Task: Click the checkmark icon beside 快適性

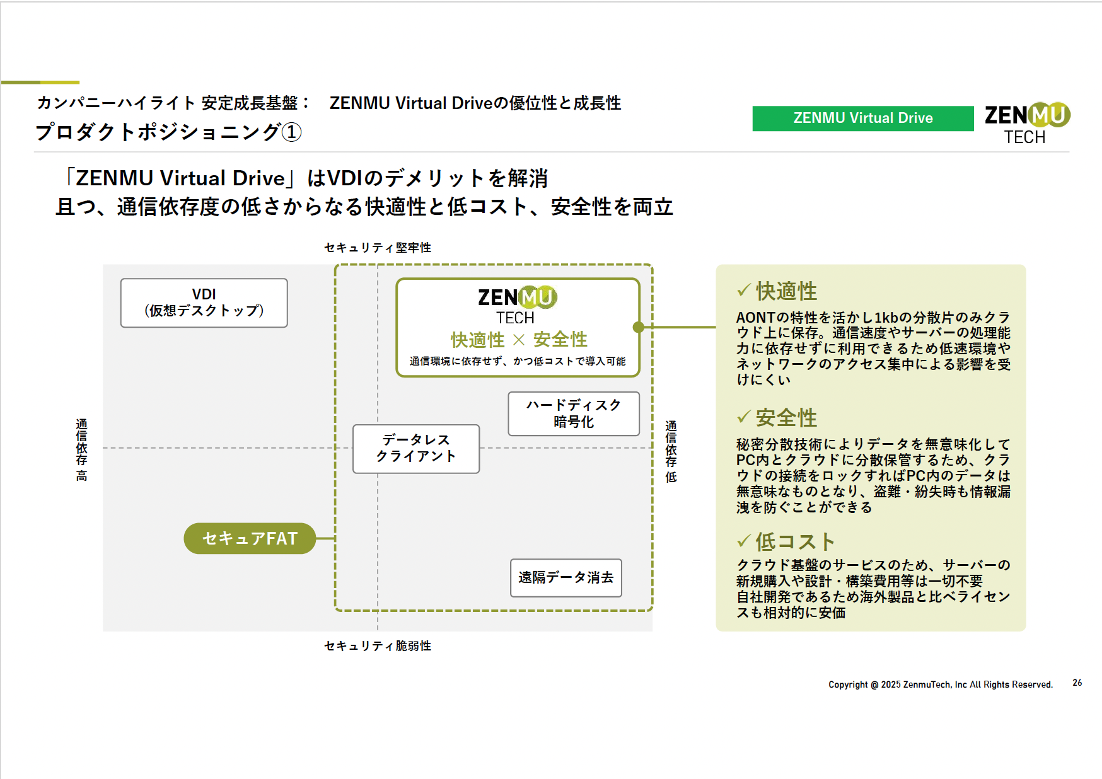Action: [x=744, y=290]
